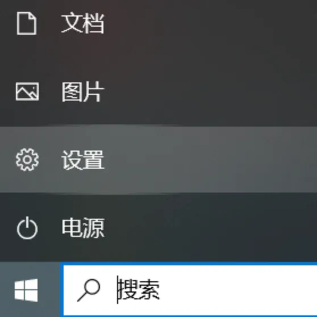Click the 电源 power symbol icon
This screenshot has width=317, height=317.
coord(27,228)
